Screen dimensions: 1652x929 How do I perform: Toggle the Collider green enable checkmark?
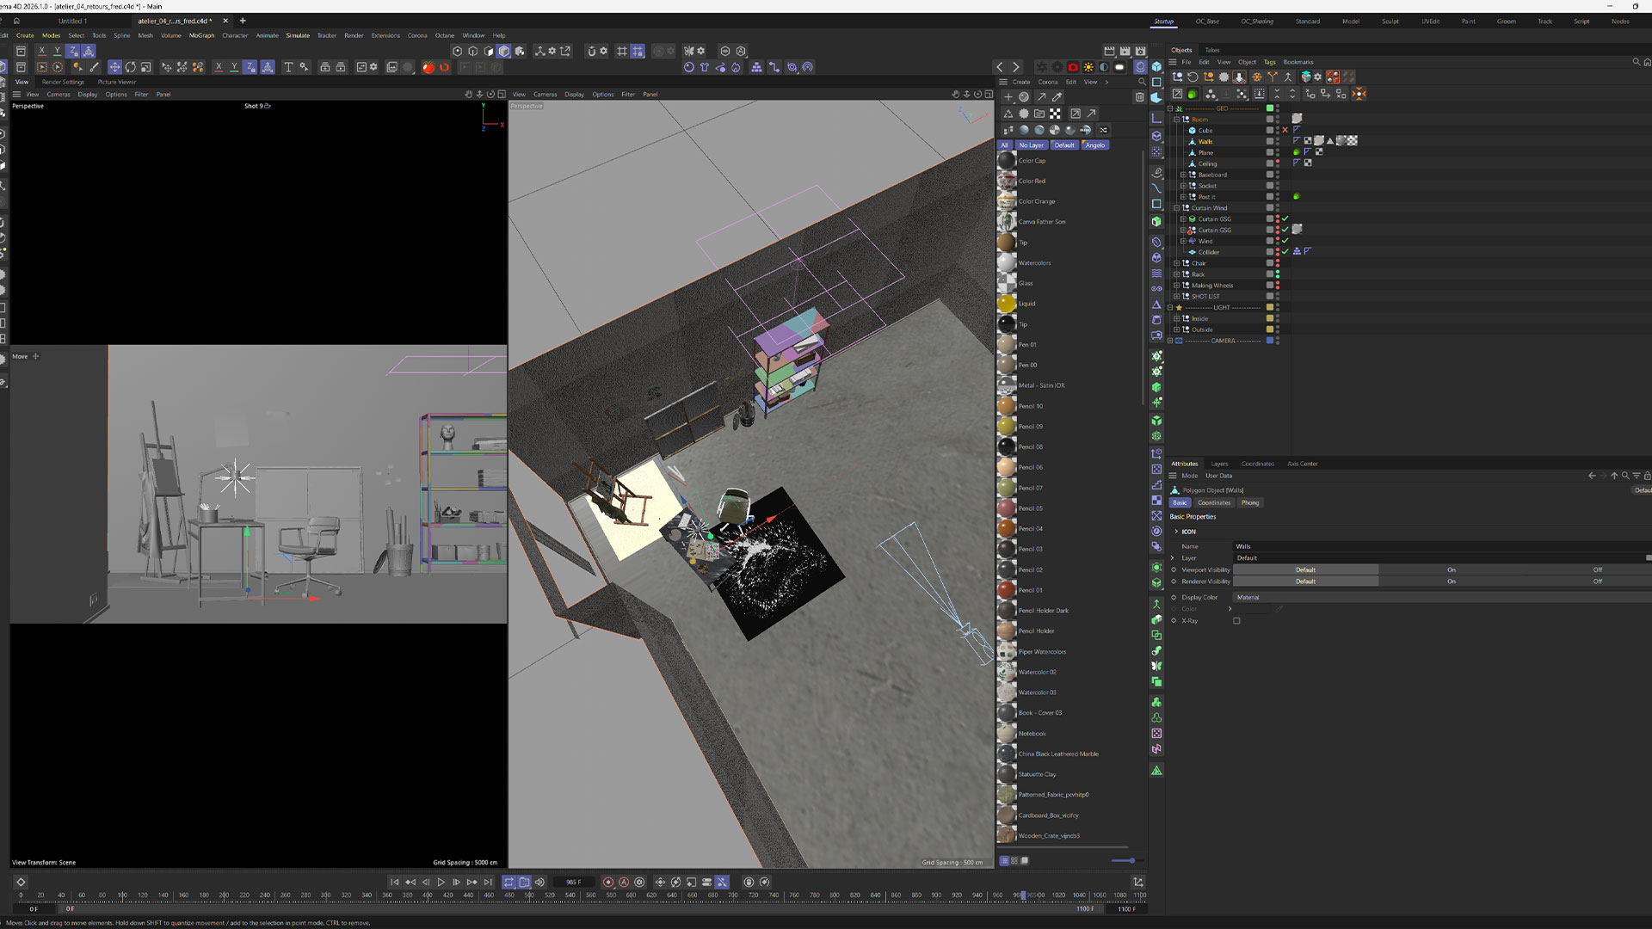(1285, 252)
